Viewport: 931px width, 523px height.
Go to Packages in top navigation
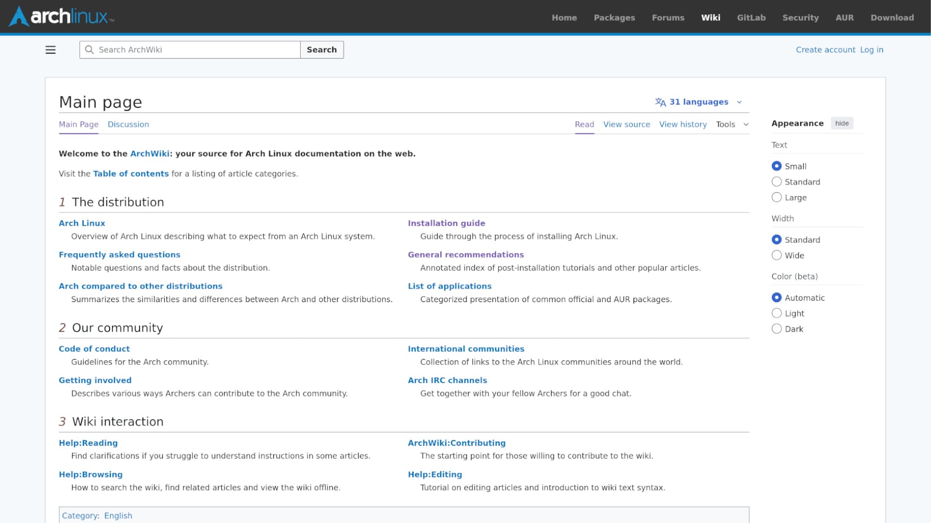614,17
